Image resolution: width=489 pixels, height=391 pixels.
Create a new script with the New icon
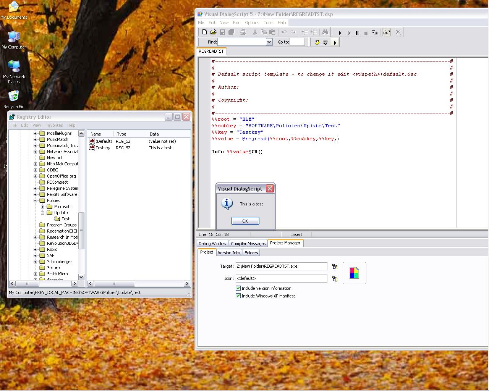pos(205,32)
